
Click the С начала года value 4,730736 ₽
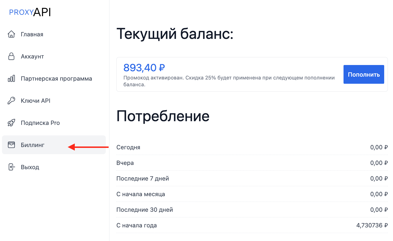(x=372, y=225)
